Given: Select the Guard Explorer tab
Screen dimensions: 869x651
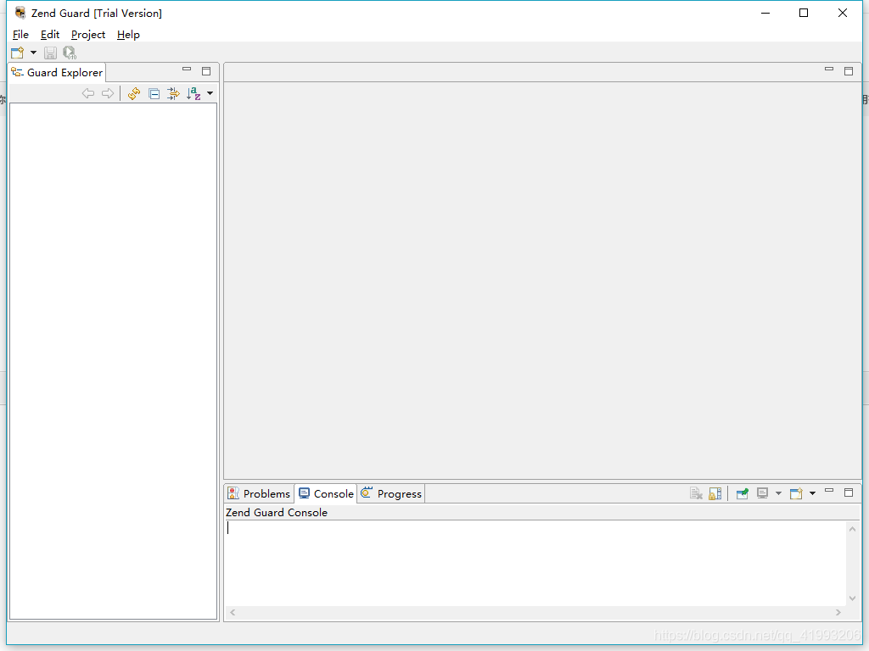Looking at the screenshot, I should 57,73.
